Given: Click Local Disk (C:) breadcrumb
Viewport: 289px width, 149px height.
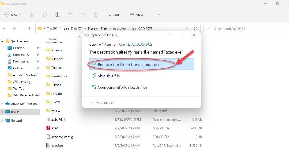Looking at the screenshot, I should coord(73,28).
